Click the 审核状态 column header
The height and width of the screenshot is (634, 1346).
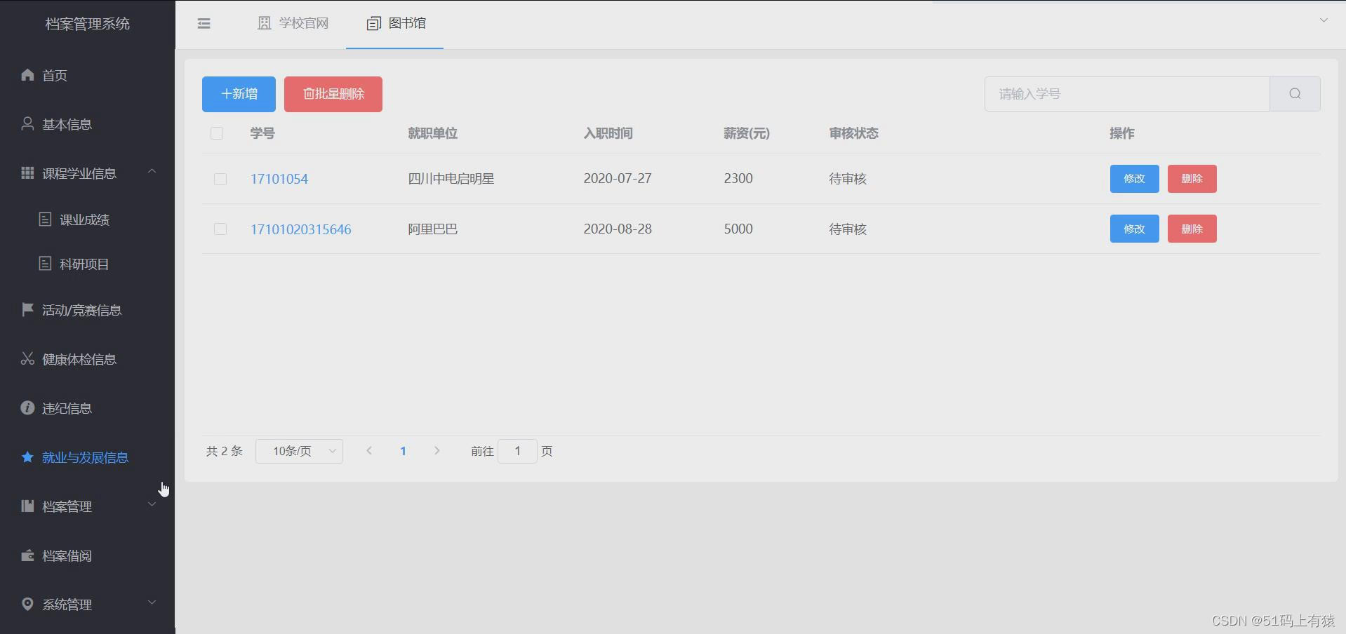(x=854, y=133)
